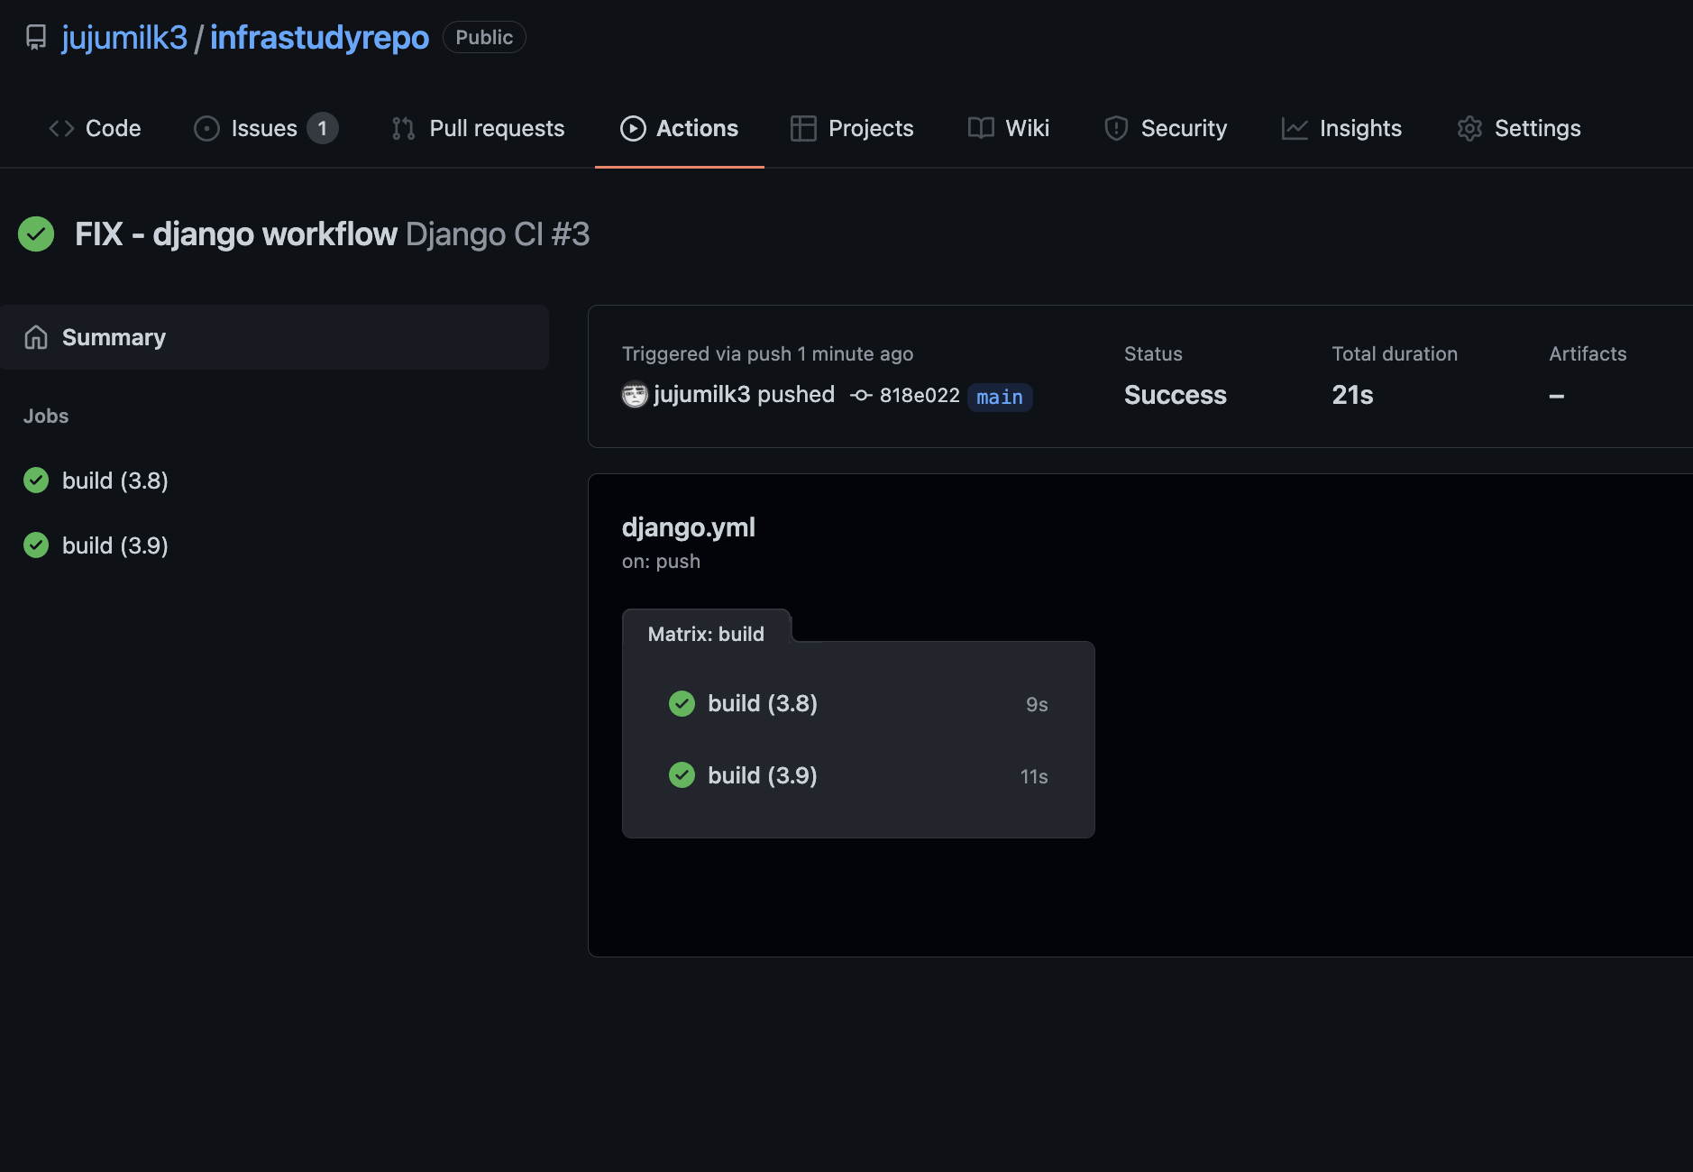Open build (3.8) job in sidebar
The height and width of the screenshot is (1172, 1693).
click(x=115, y=481)
